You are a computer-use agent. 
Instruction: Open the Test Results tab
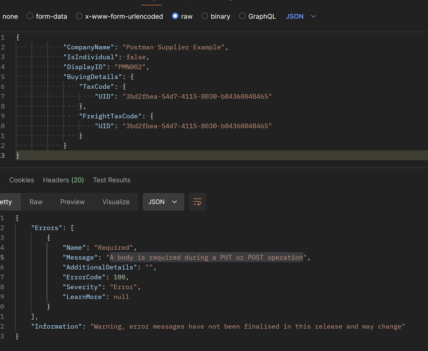tap(111, 180)
